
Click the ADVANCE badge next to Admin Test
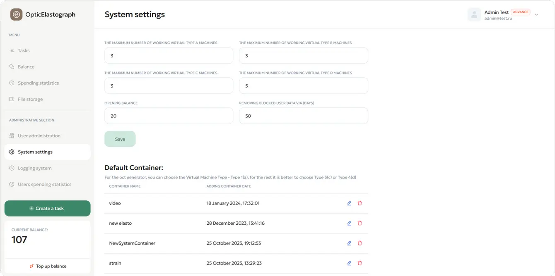tap(521, 12)
